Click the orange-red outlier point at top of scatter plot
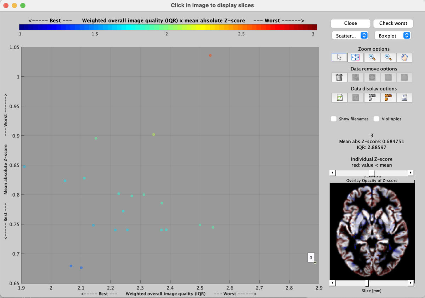Viewport: 425px width, 298px height. point(210,55)
